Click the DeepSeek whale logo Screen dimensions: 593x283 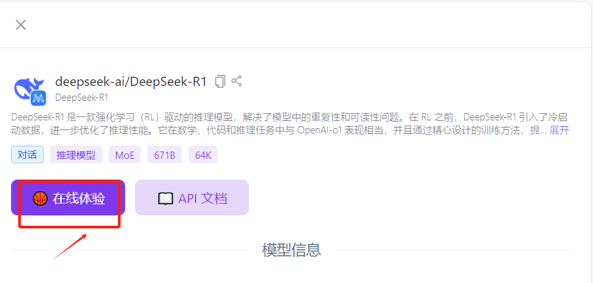(28, 89)
